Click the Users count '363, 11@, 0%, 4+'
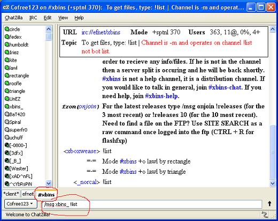Viewport: 278px width, 221px height. (x=235, y=32)
